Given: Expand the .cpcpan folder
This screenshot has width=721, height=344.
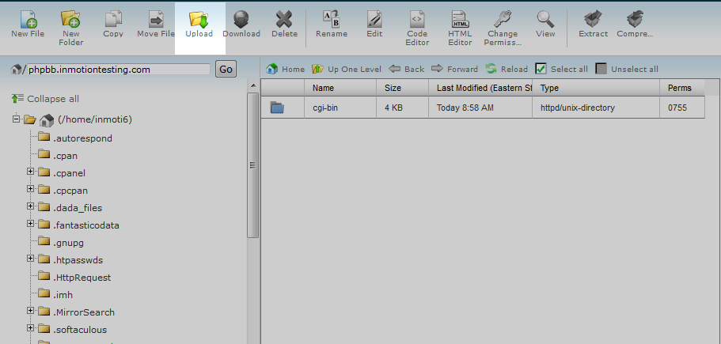Looking at the screenshot, I should [30, 189].
